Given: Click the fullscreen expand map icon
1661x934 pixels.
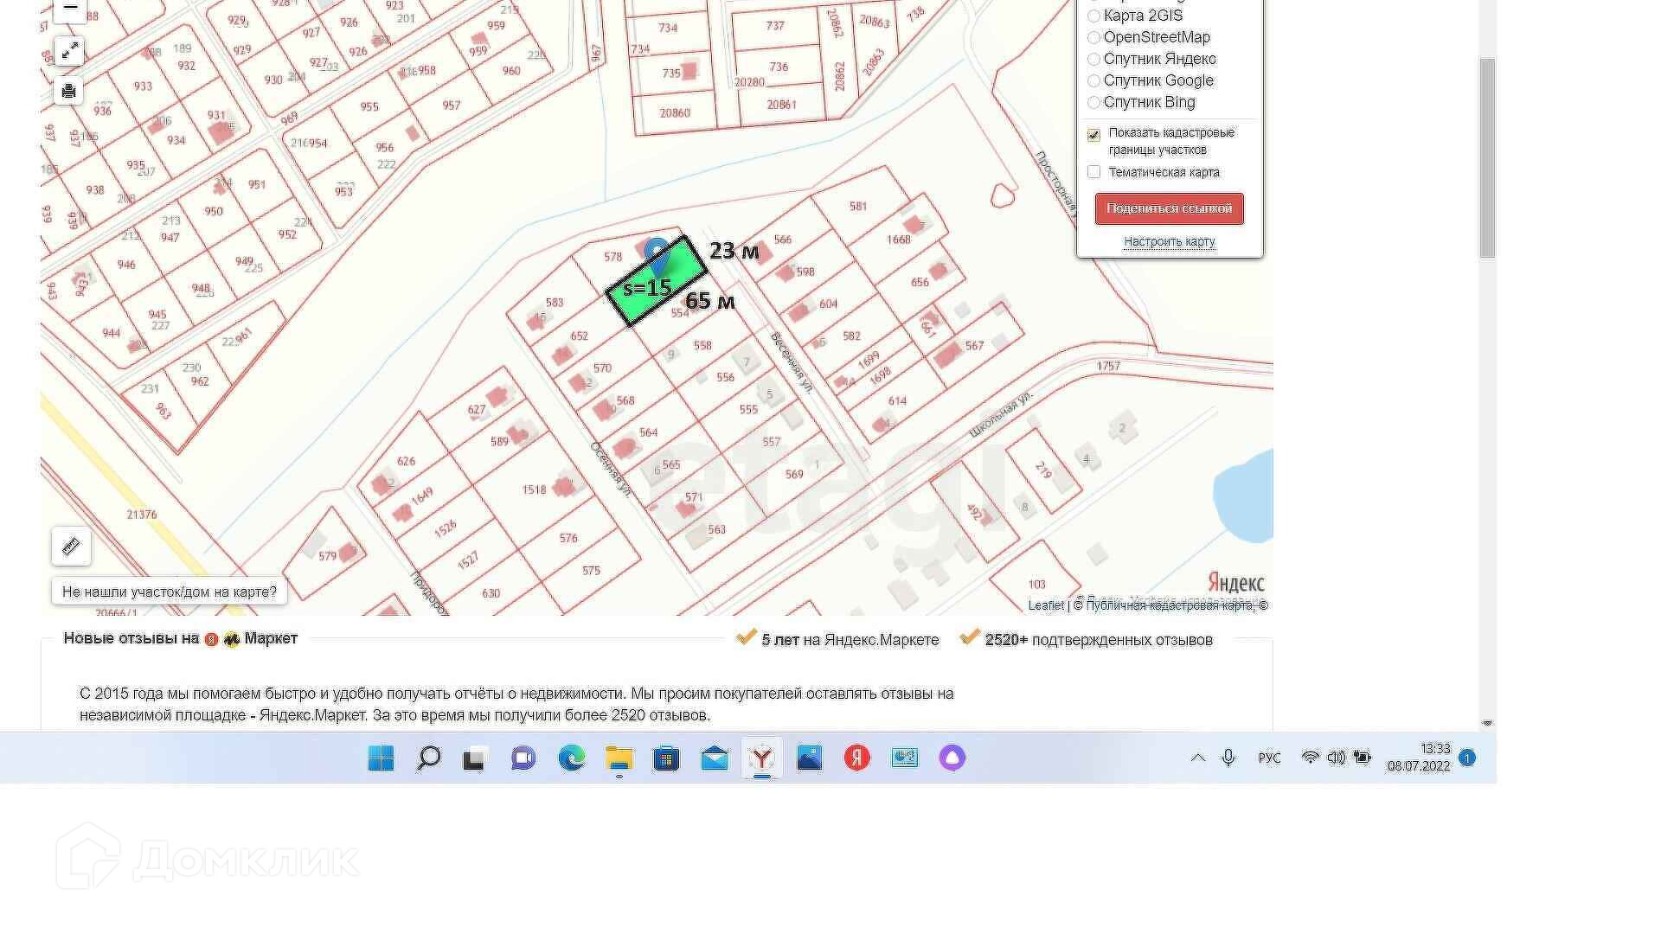Looking at the screenshot, I should click(x=69, y=51).
